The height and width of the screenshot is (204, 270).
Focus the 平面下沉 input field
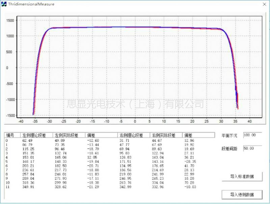[x=252, y=135]
